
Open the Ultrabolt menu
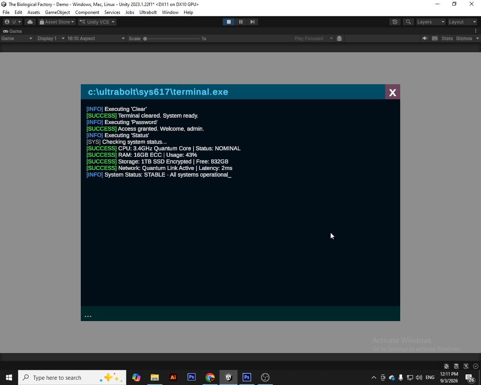pos(148,12)
